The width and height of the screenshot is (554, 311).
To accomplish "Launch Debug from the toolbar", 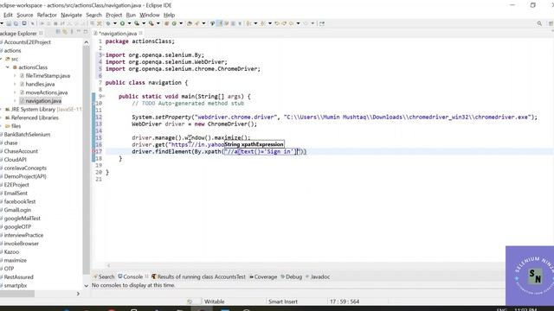I will point(108,23).
